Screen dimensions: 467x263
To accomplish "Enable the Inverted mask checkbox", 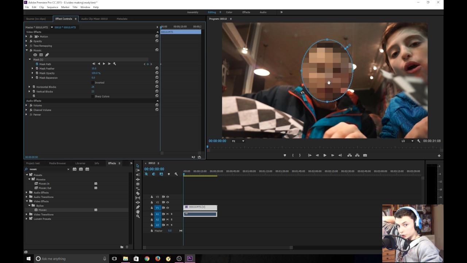I will point(93,83).
